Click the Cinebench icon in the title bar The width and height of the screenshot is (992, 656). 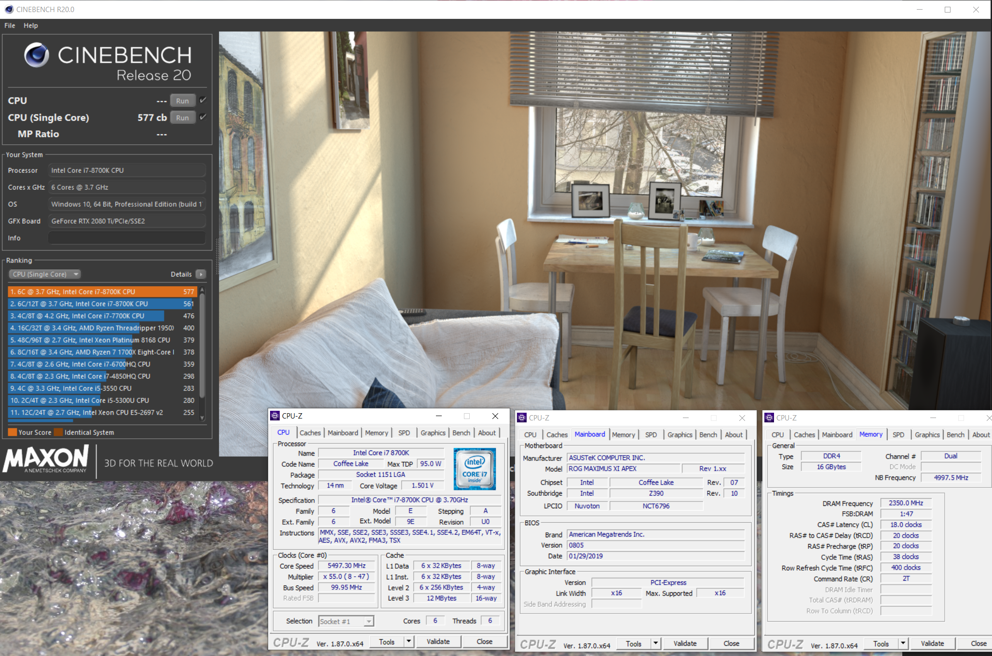(9, 9)
